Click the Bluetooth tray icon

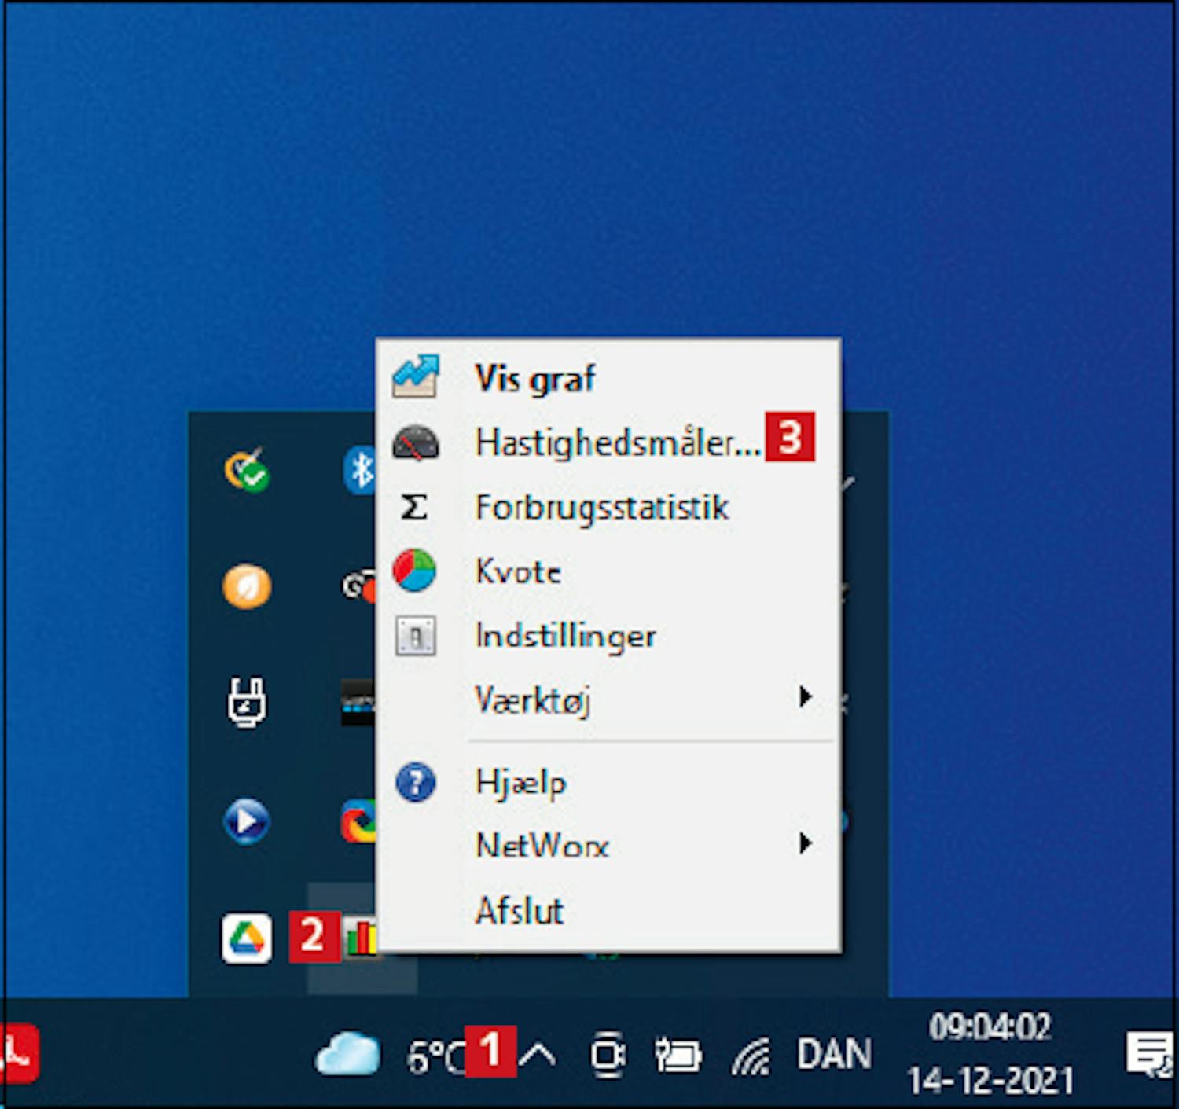tap(360, 470)
